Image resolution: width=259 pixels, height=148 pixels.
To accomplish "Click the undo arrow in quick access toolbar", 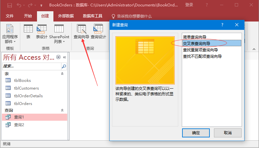I will click(19, 5).
